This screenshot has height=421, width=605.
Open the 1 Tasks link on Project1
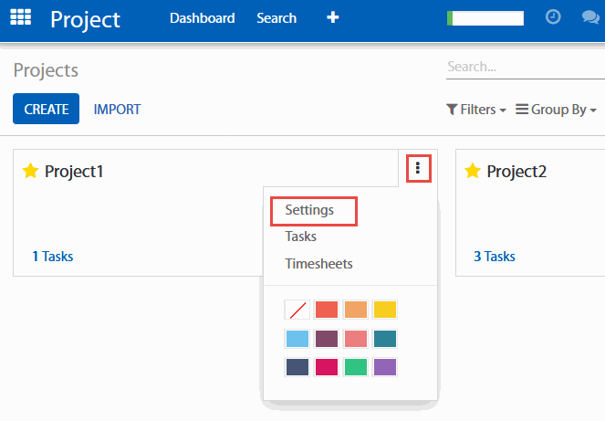tap(53, 257)
